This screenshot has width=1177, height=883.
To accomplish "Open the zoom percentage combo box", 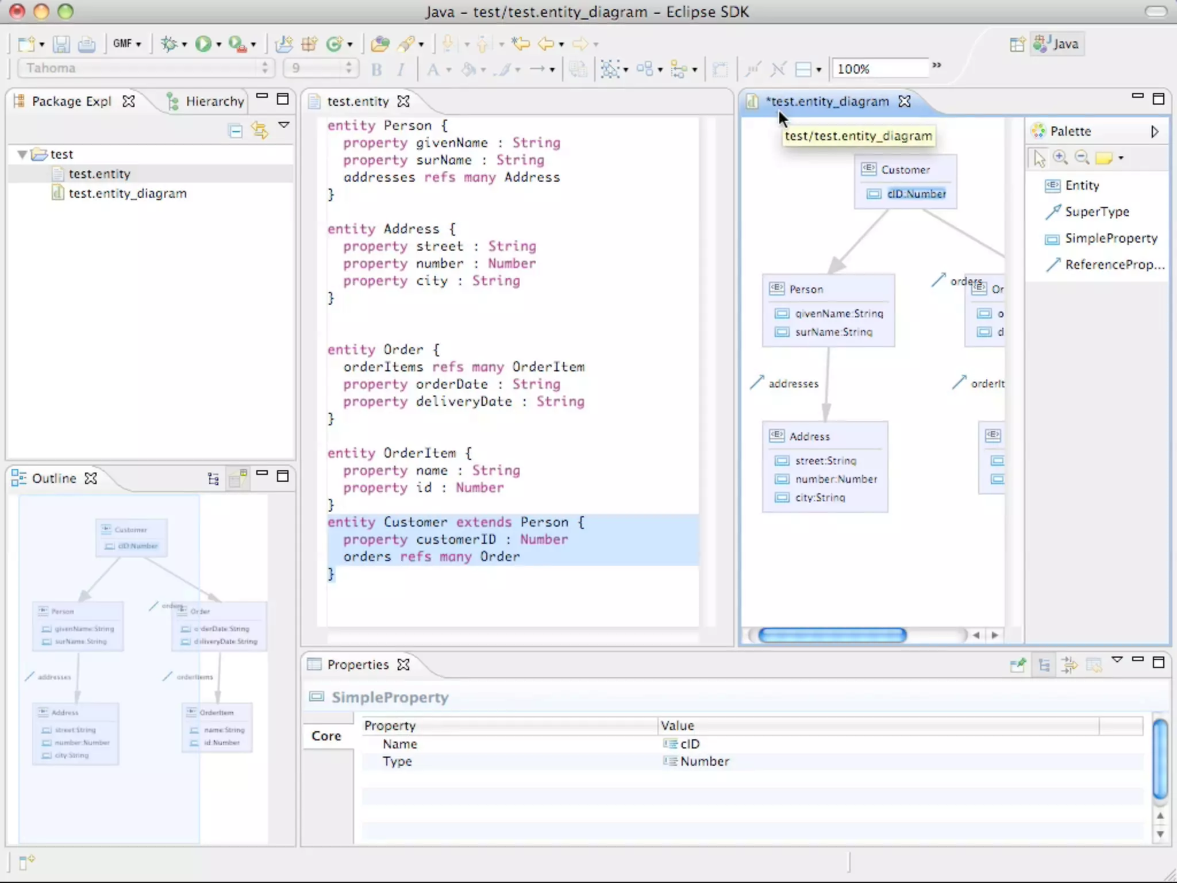I will pyautogui.click(x=879, y=69).
